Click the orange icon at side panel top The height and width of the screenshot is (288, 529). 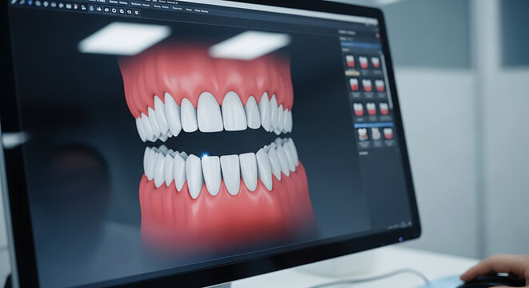tap(378, 35)
